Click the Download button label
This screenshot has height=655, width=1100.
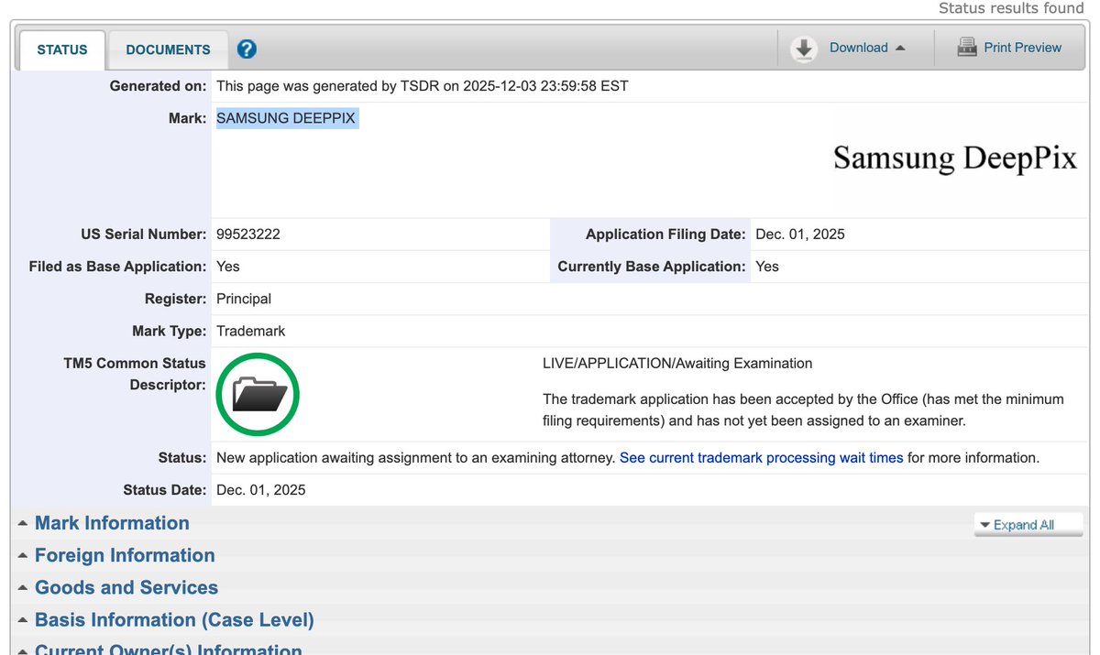859,48
